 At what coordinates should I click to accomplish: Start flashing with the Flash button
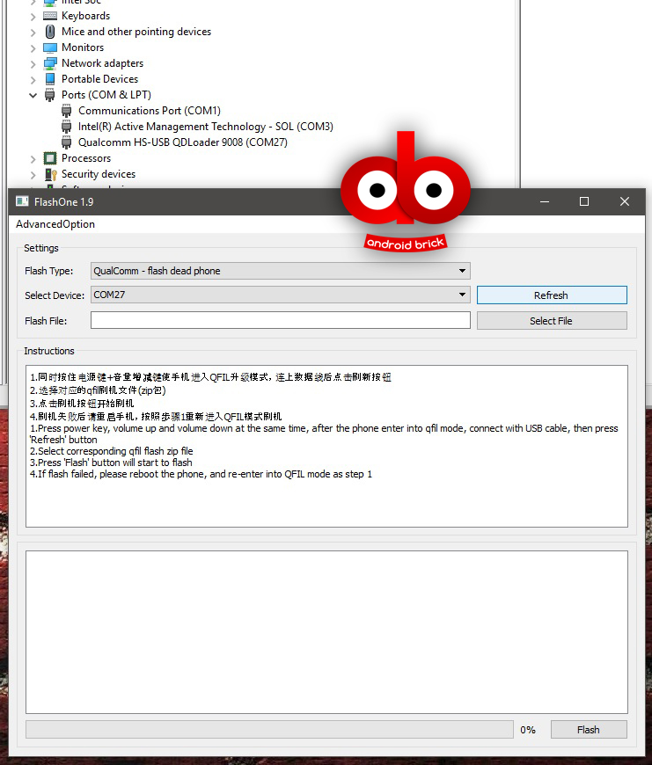[588, 730]
